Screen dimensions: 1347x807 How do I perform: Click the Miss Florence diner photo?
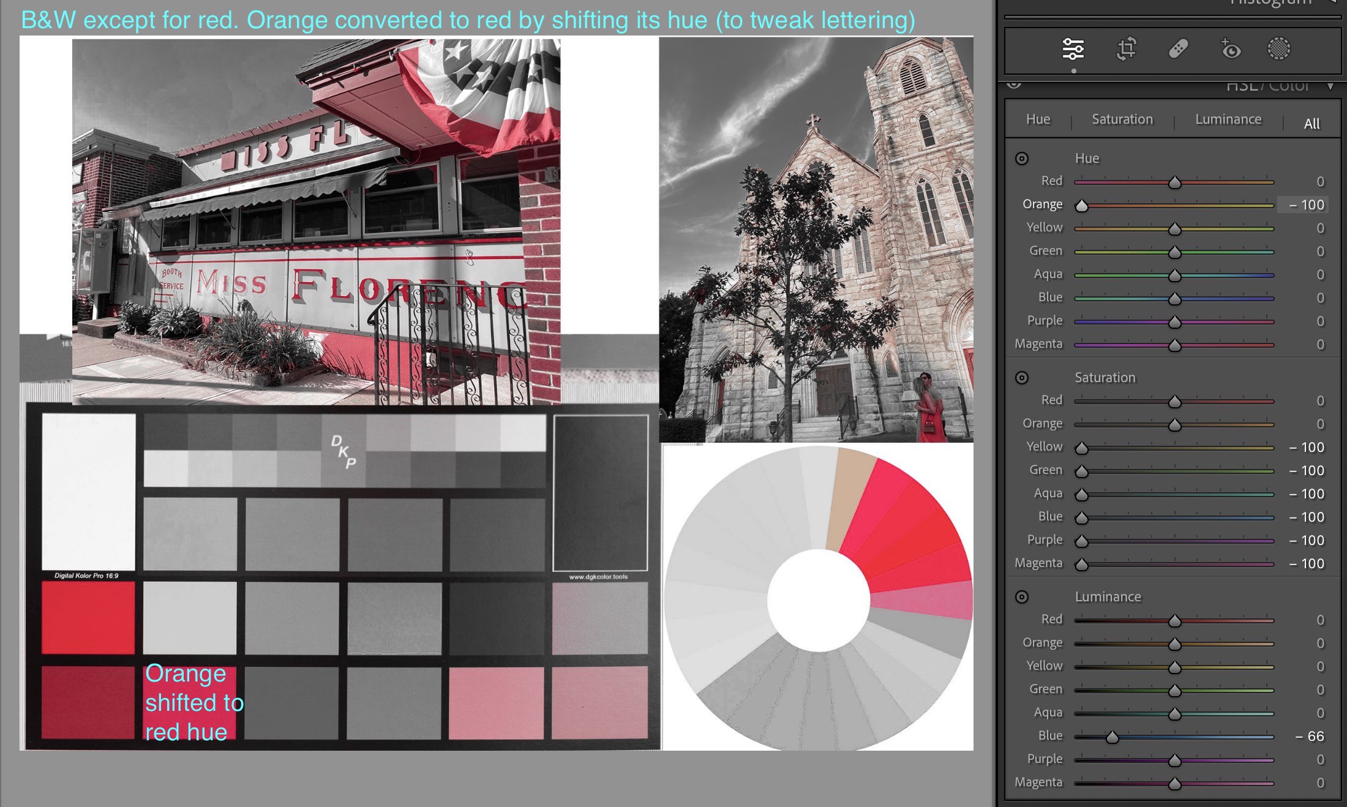[x=316, y=222]
